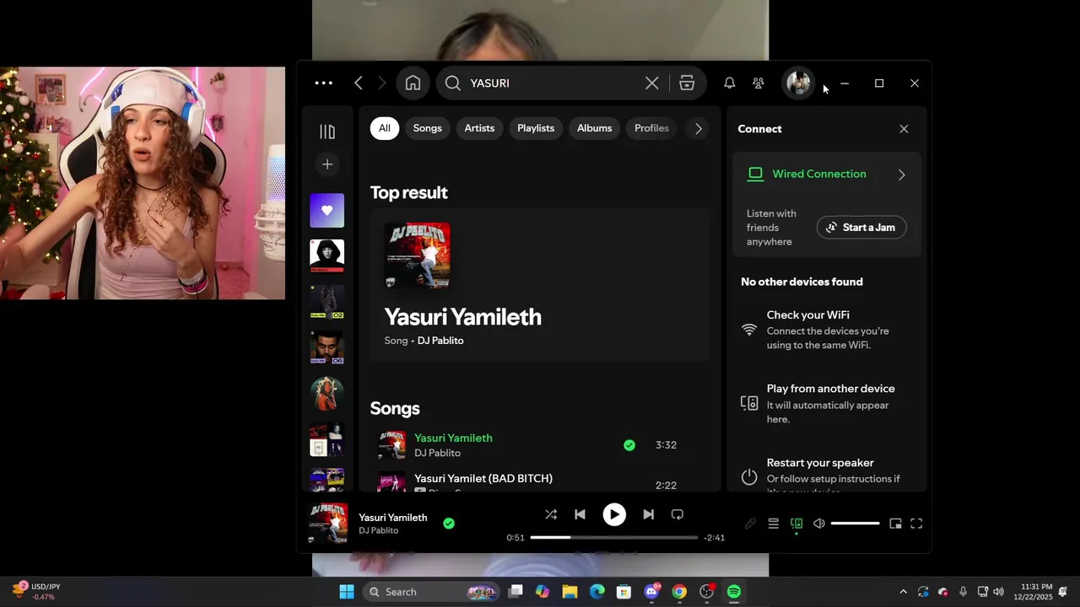Image resolution: width=1080 pixels, height=607 pixels.
Task: Open the lyrics microphone icon
Action: point(750,524)
